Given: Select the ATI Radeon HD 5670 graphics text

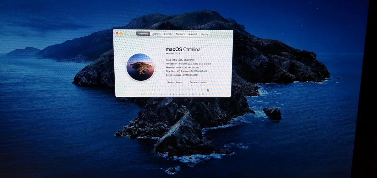Looking at the screenshot, I should tap(192, 71).
